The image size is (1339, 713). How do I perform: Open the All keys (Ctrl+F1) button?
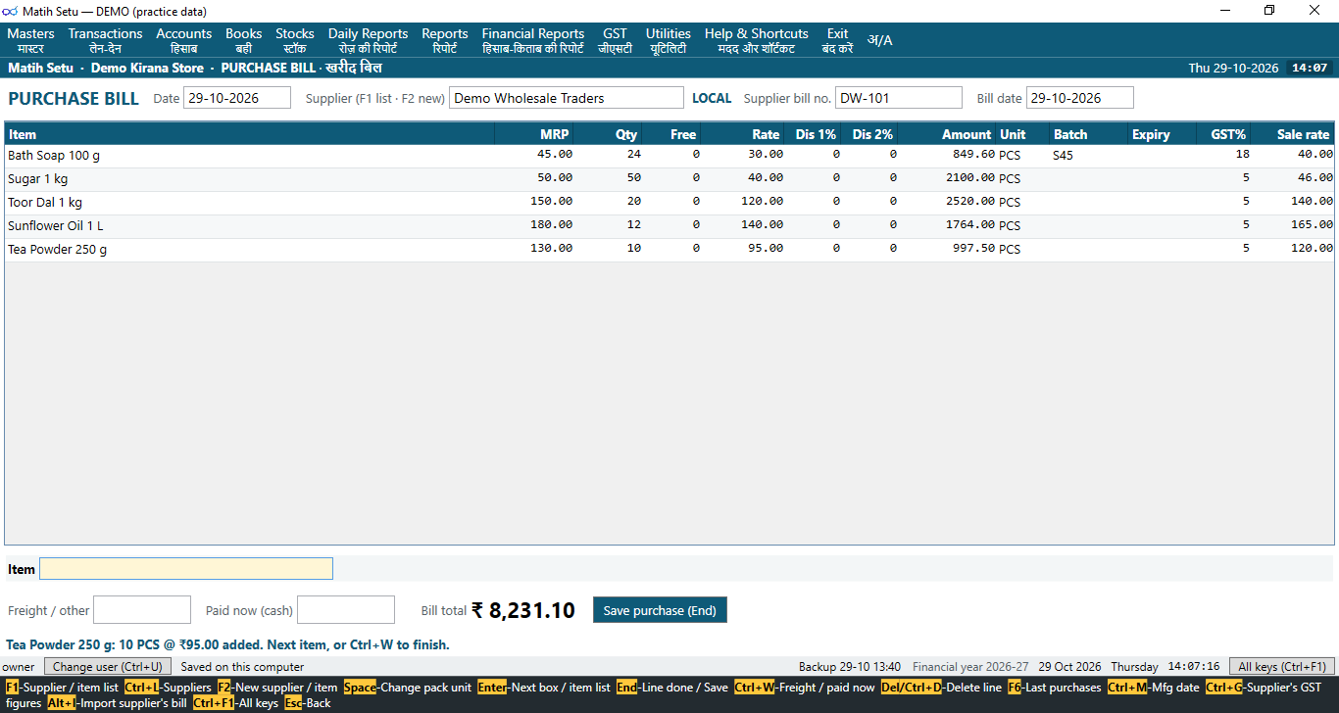click(x=1282, y=667)
